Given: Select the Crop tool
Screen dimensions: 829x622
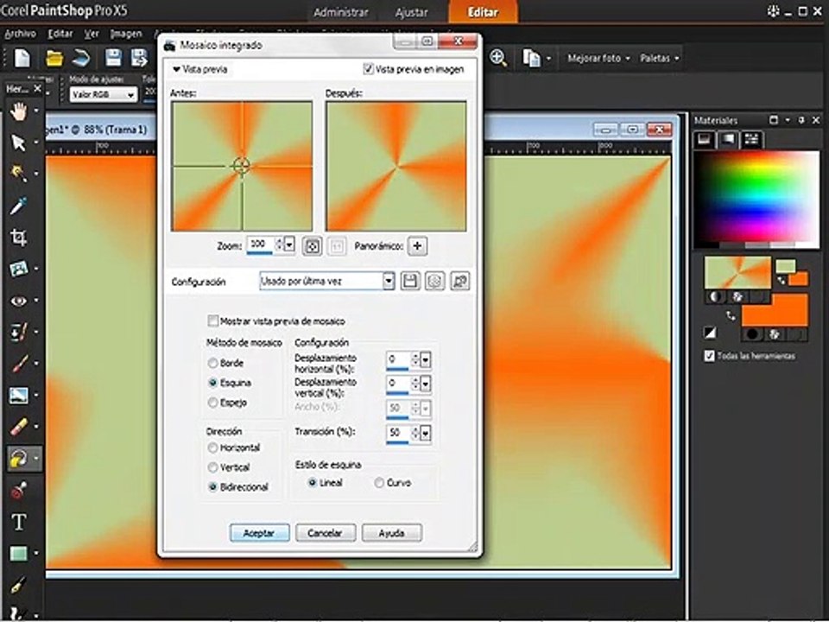Looking at the screenshot, I should pyautogui.click(x=19, y=238).
